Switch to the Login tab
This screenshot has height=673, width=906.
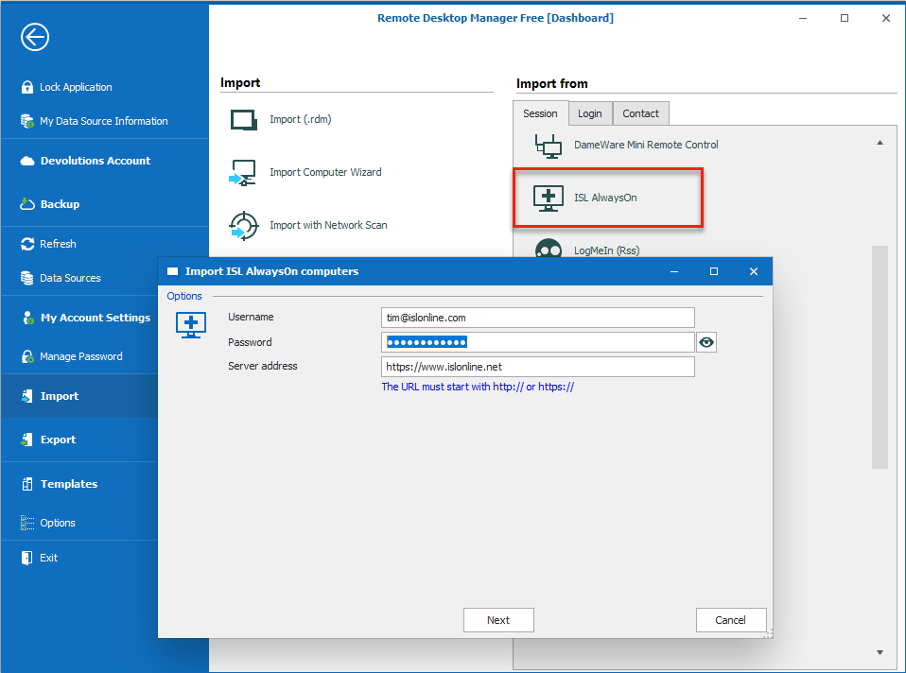[x=589, y=113]
